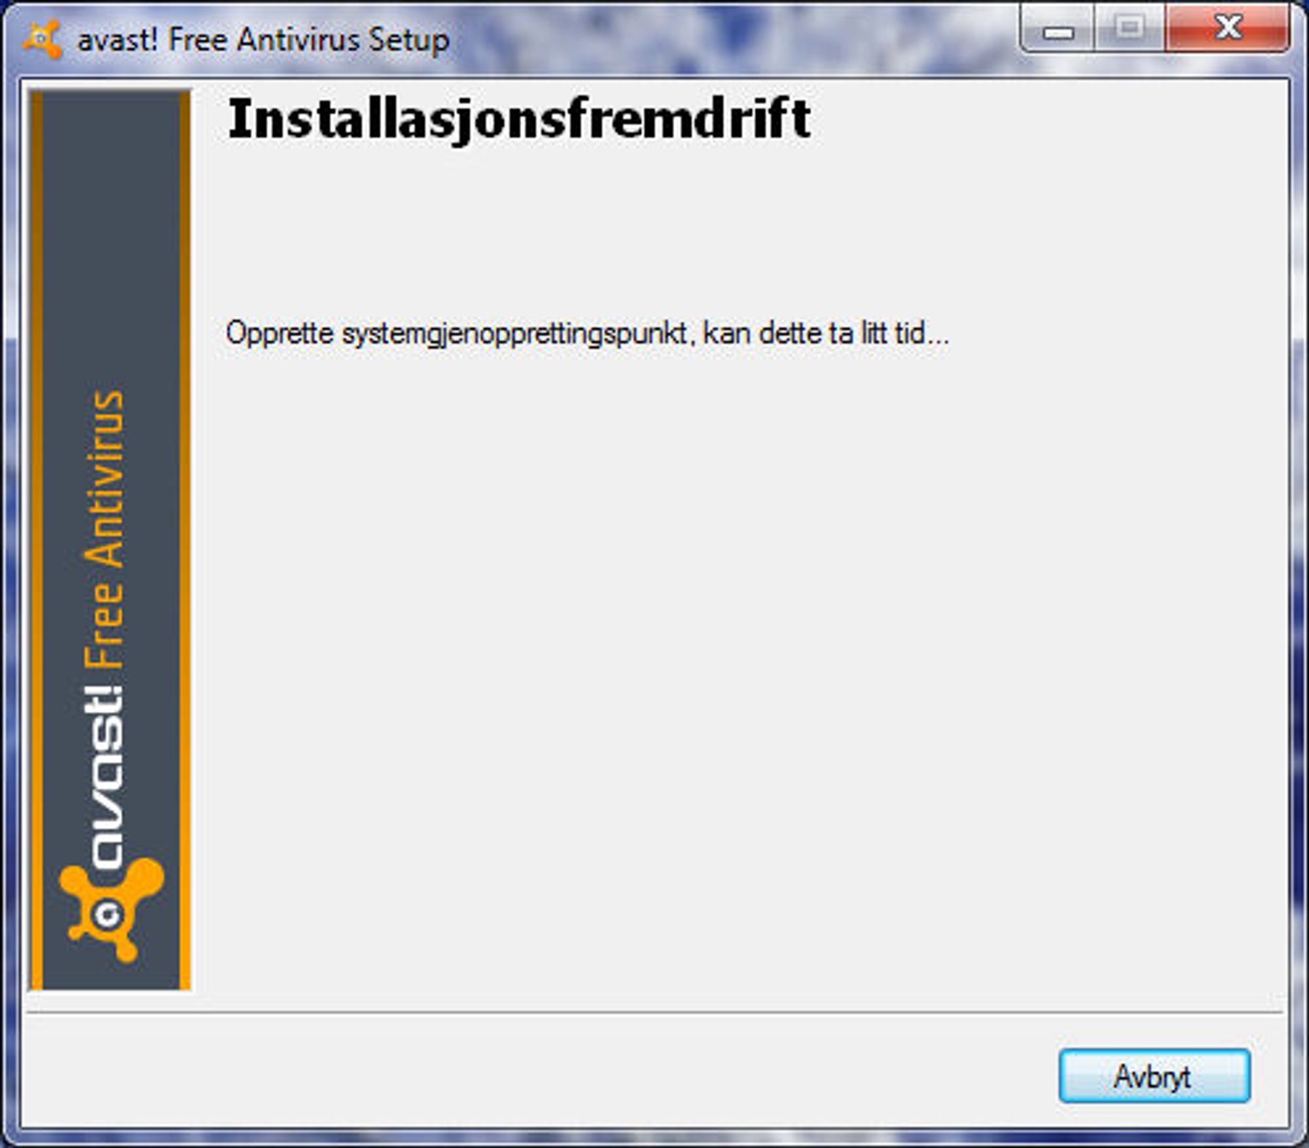Click the Avbryt button
1309x1148 pixels.
pyautogui.click(x=1155, y=1076)
